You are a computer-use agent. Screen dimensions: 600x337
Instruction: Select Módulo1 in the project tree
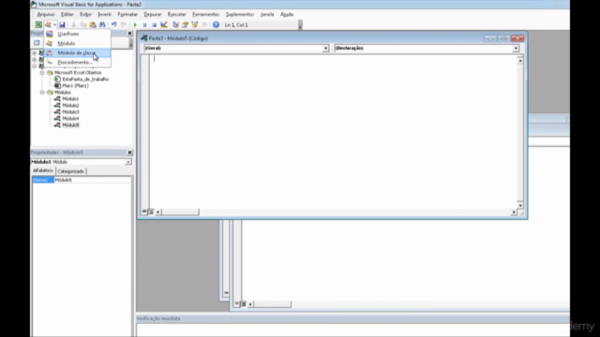pos(70,99)
